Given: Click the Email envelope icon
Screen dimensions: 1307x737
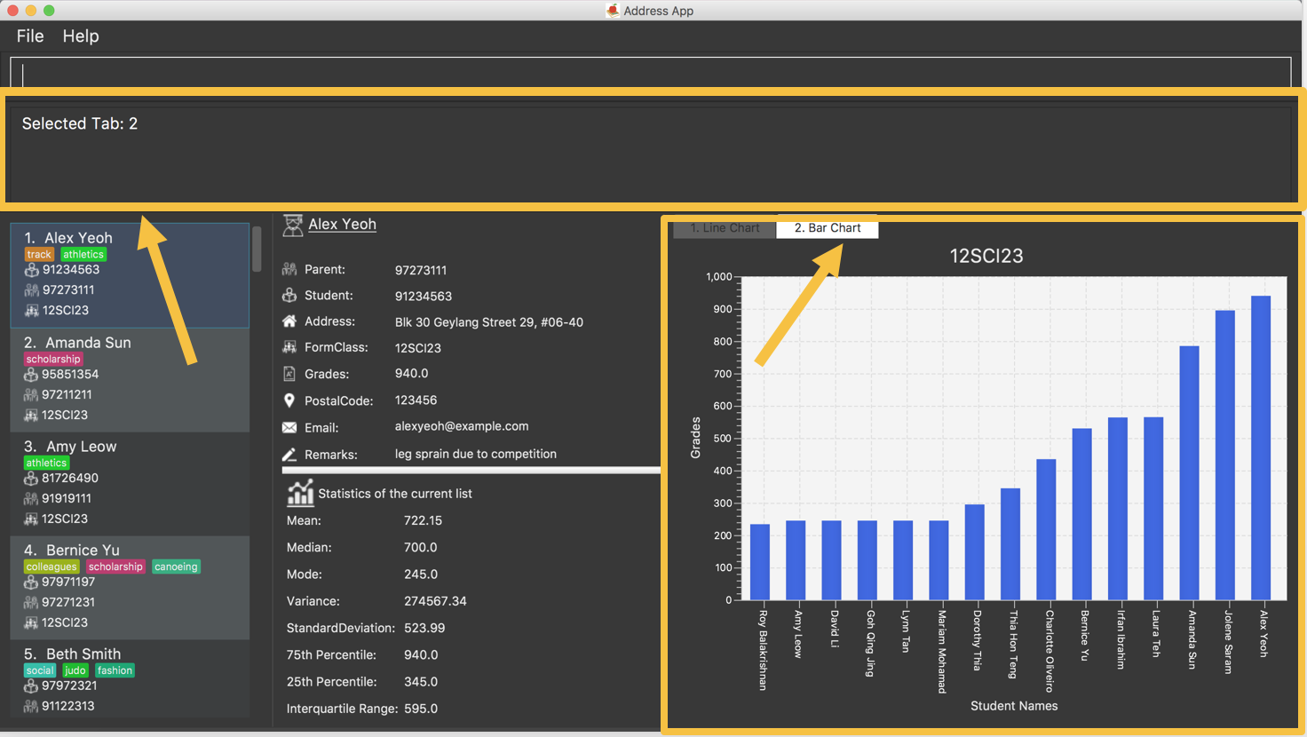Looking at the screenshot, I should (x=289, y=427).
